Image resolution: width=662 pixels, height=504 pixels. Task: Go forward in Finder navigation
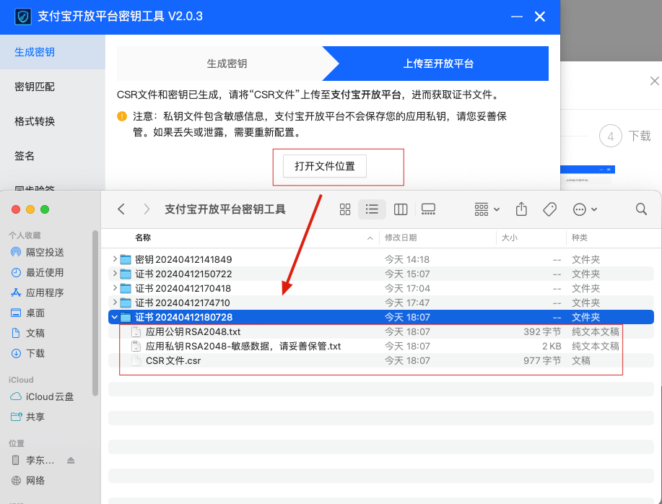click(x=147, y=209)
